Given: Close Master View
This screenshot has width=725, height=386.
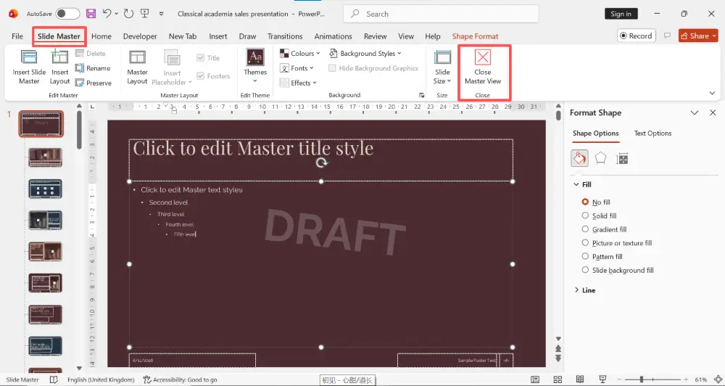Looking at the screenshot, I should [483, 67].
